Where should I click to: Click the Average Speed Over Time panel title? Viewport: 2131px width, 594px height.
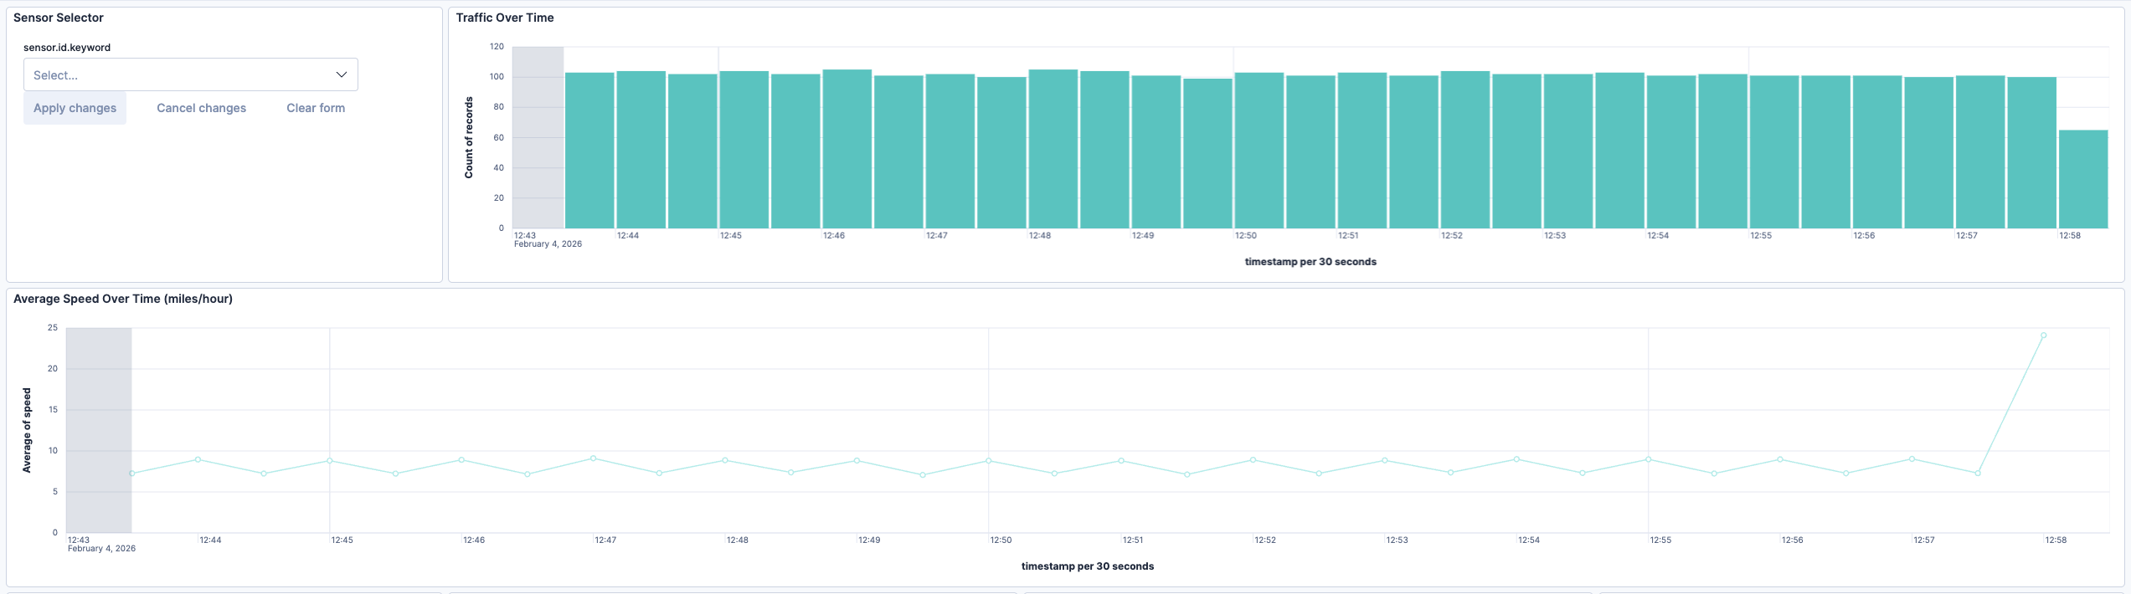click(x=123, y=299)
